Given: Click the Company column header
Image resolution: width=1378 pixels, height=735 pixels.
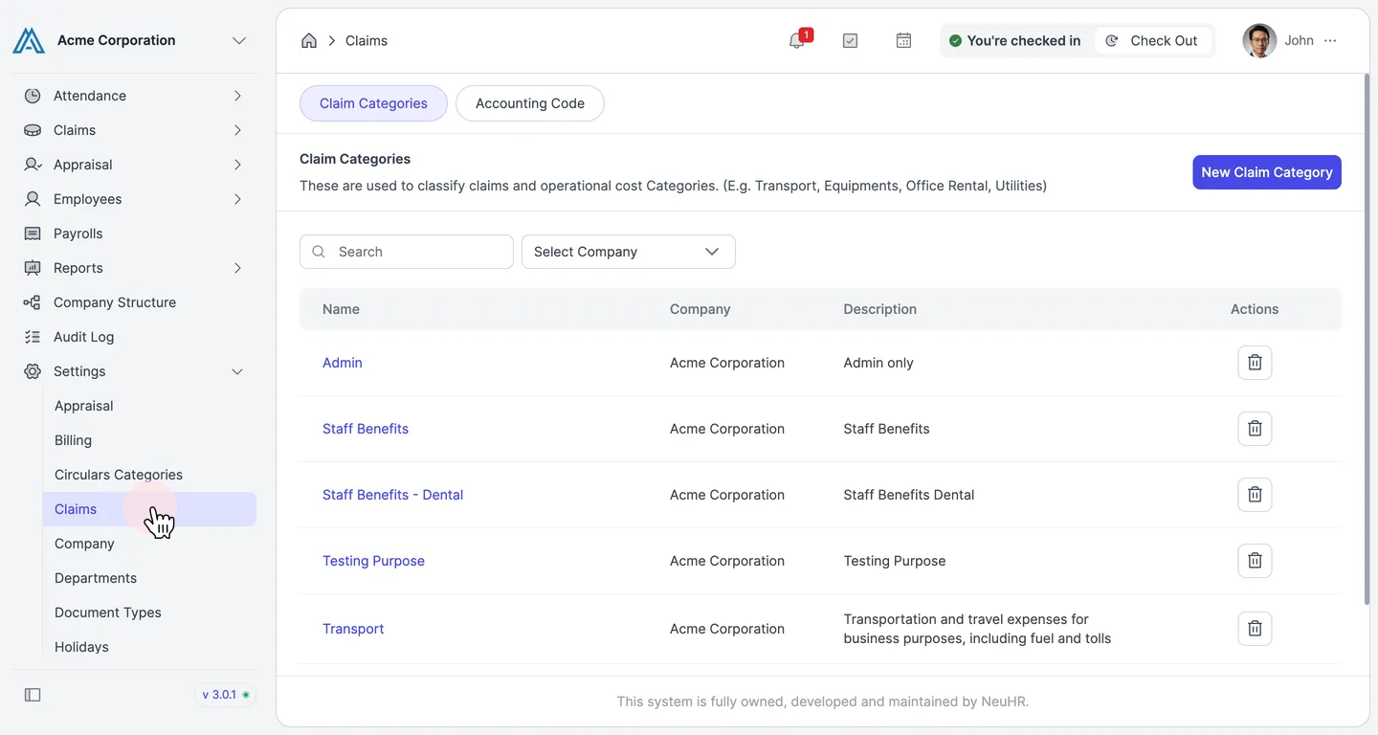Looking at the screenshot, I should click(700, 309).
